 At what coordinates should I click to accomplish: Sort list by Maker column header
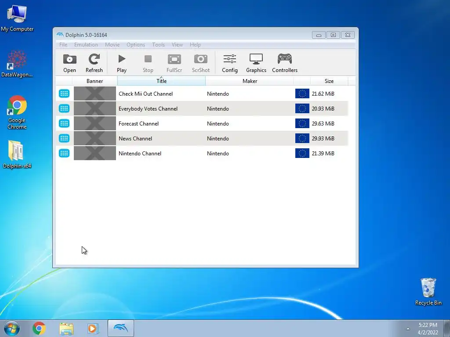point(250,81)
